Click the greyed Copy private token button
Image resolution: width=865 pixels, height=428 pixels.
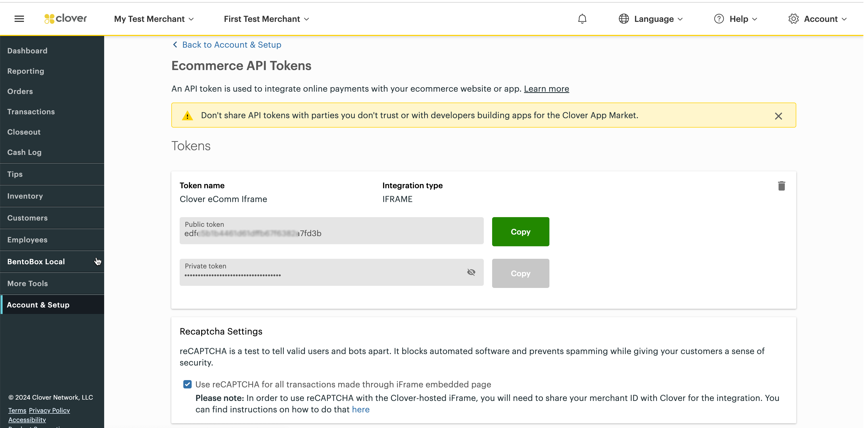[x=520, y=274]
